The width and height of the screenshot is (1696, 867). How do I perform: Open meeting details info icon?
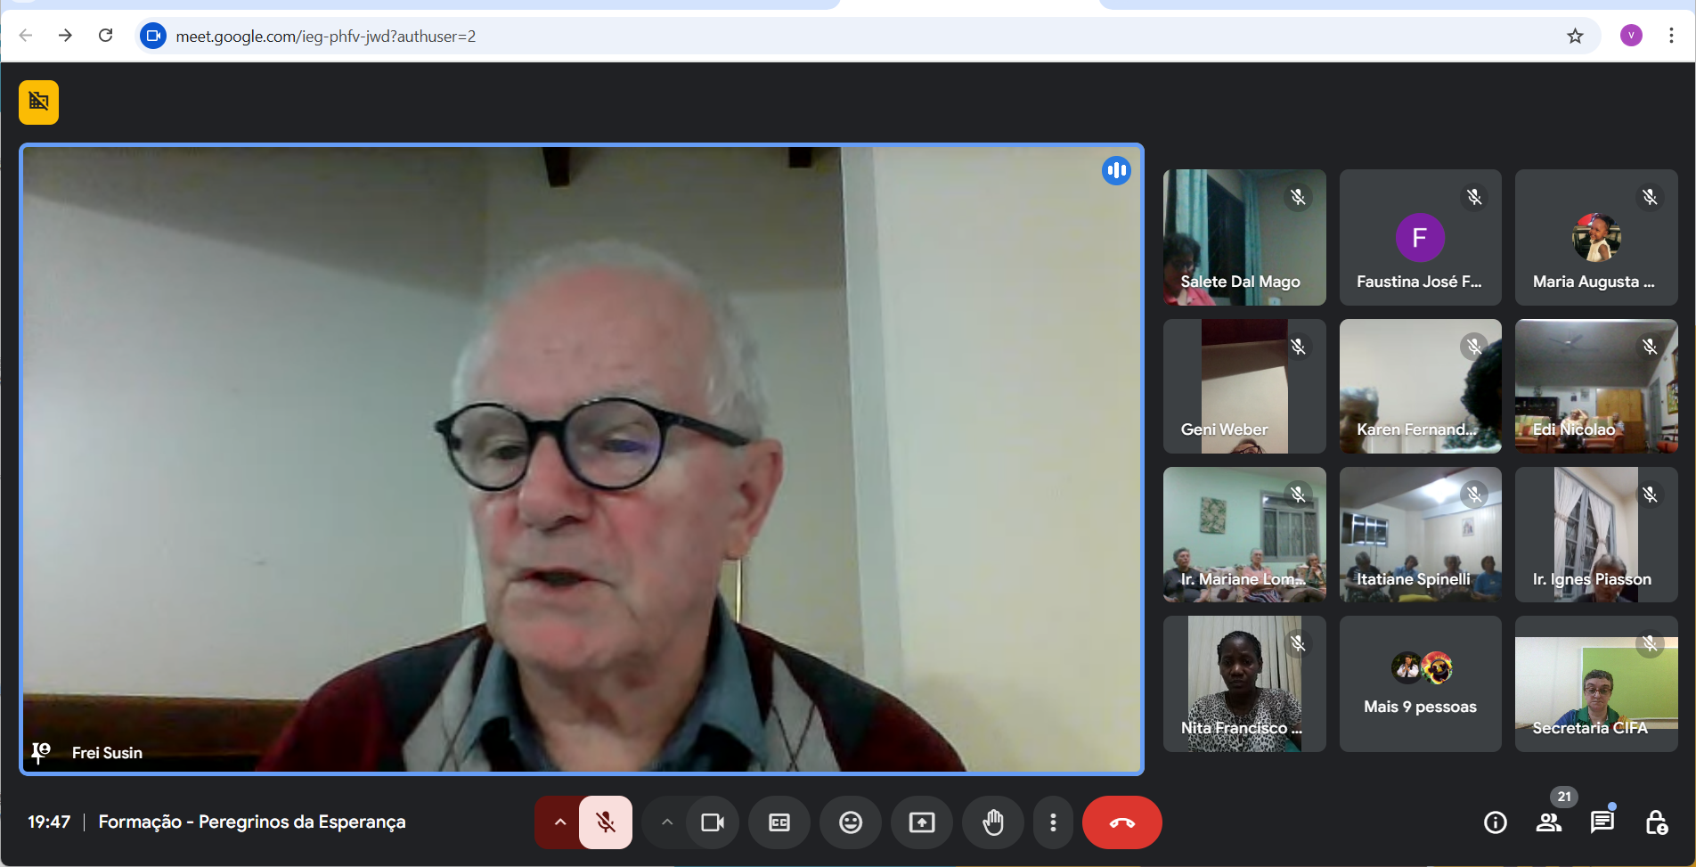(x=1496, y=822)
